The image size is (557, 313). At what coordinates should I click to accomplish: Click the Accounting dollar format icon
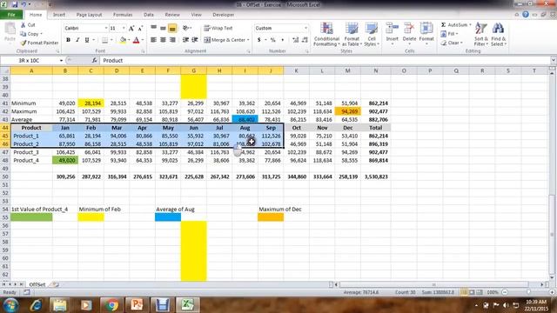[x=259, y=40]
